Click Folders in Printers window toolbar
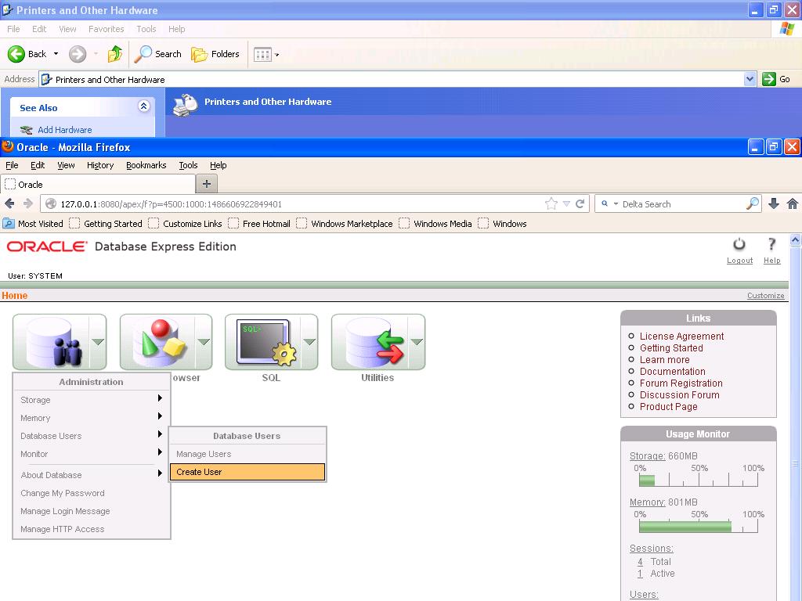The width and height of the screenshot is (802, 601). 215,54
